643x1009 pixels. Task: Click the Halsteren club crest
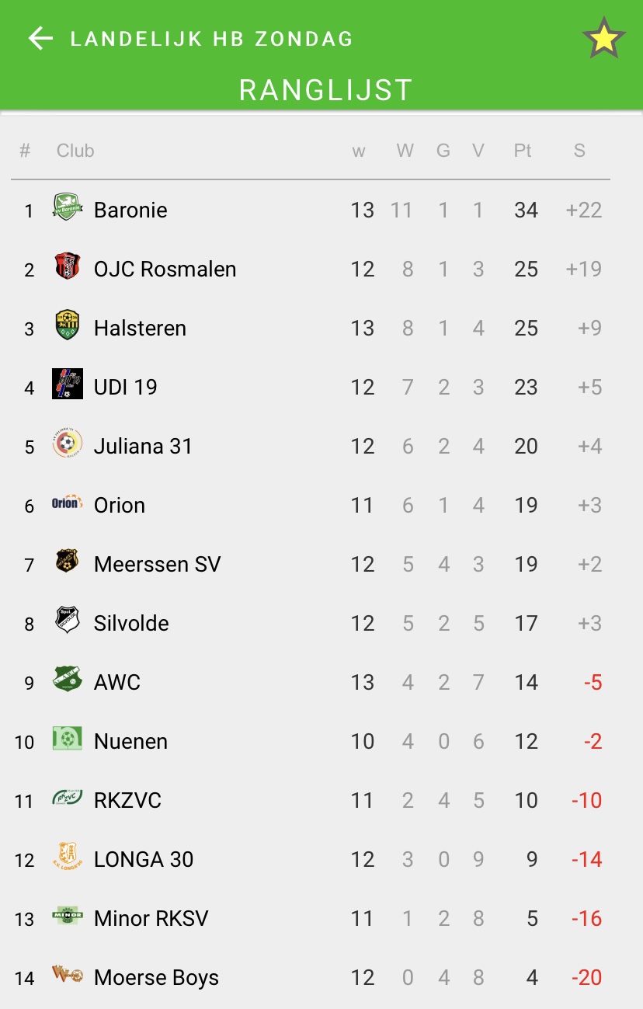click(68, 325)
